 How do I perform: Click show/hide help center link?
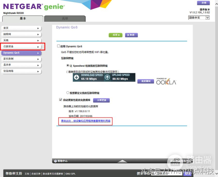click(180, 161)
